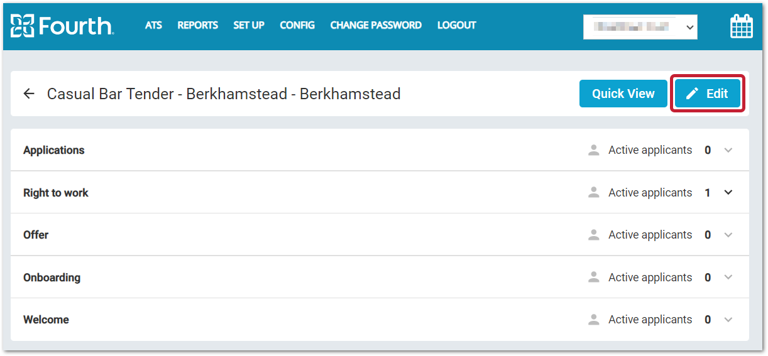Open the blurred account dropdown in header
The height and width of the screenshot is (356, 768).
pos(640,27)
